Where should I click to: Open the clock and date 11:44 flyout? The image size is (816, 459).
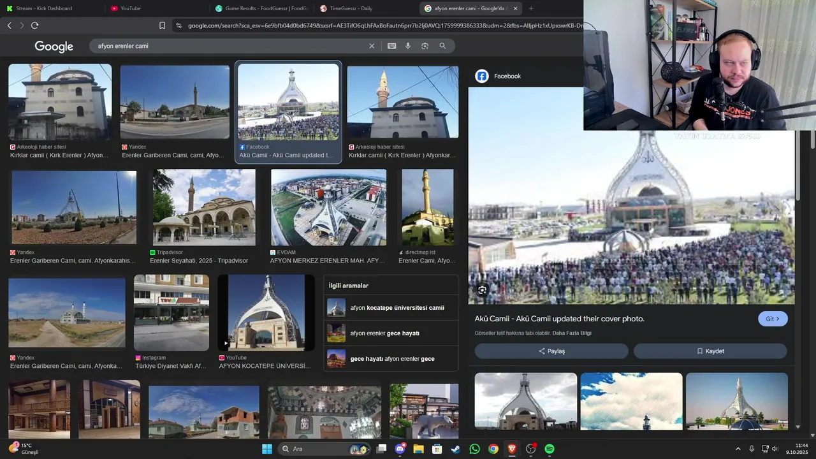point(797,449)
